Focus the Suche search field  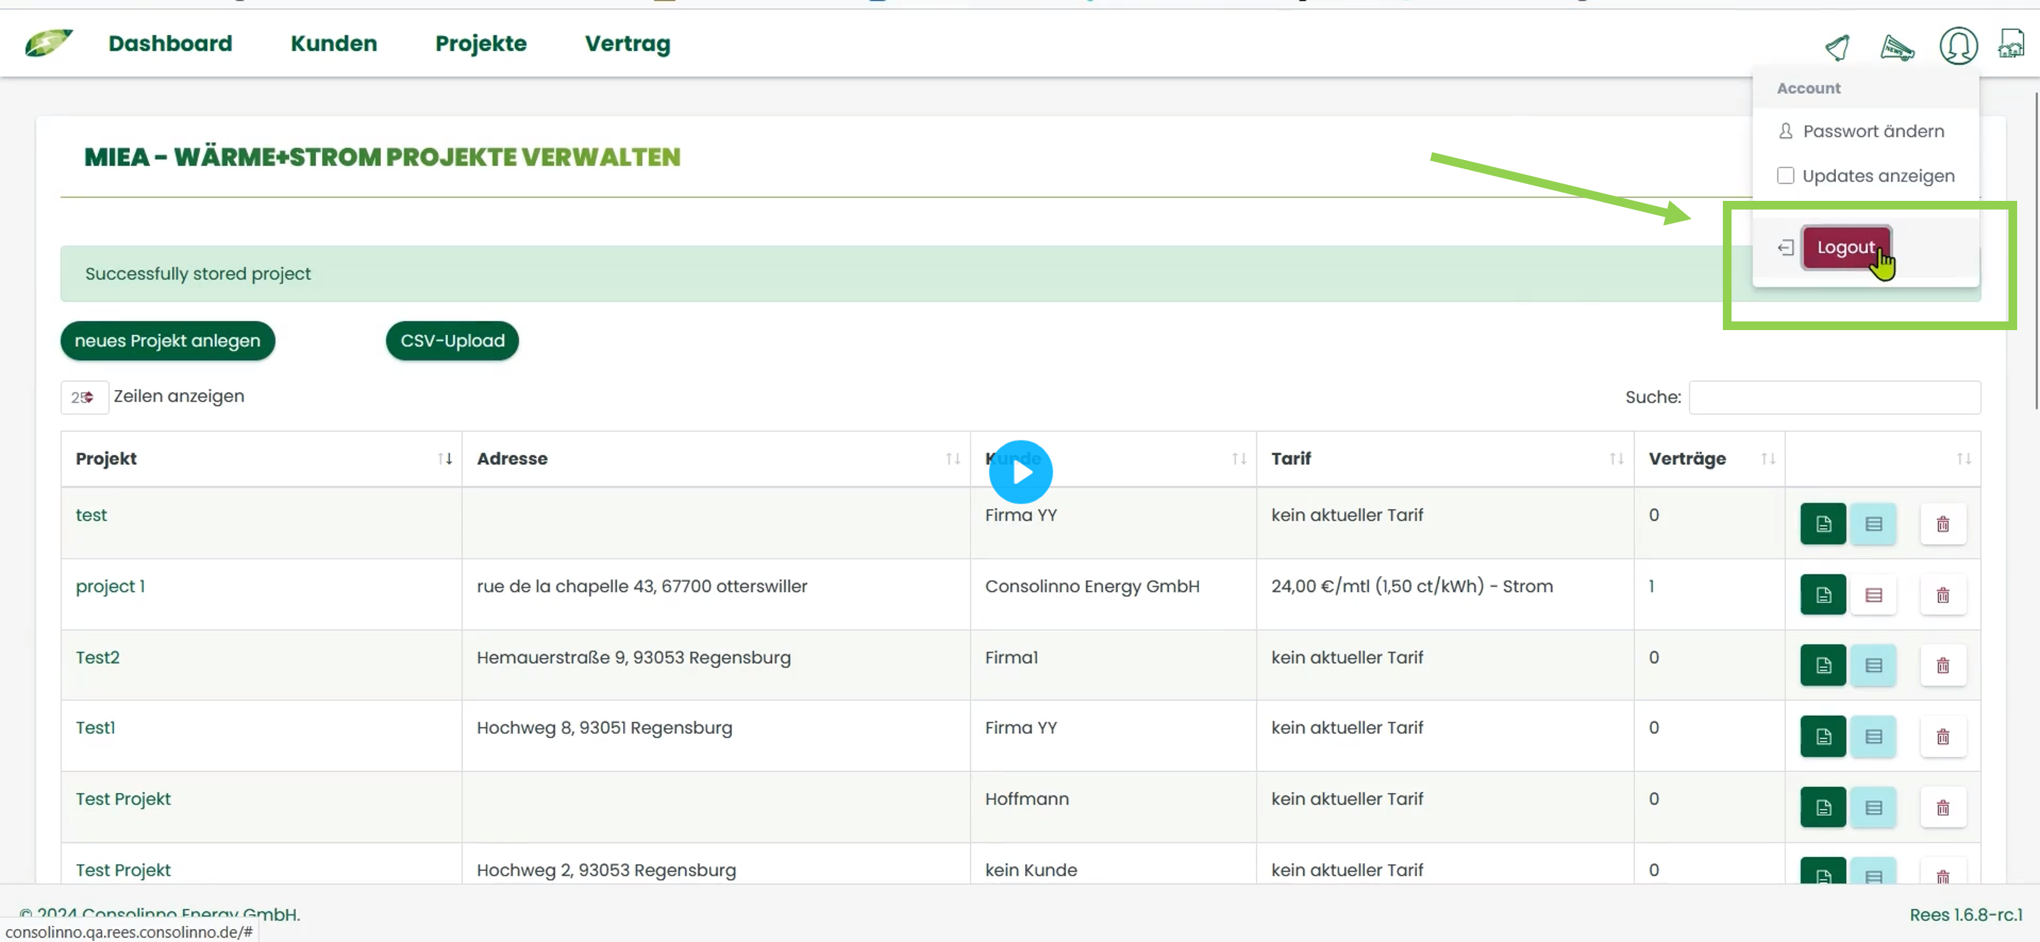(x=1834, y=397)
